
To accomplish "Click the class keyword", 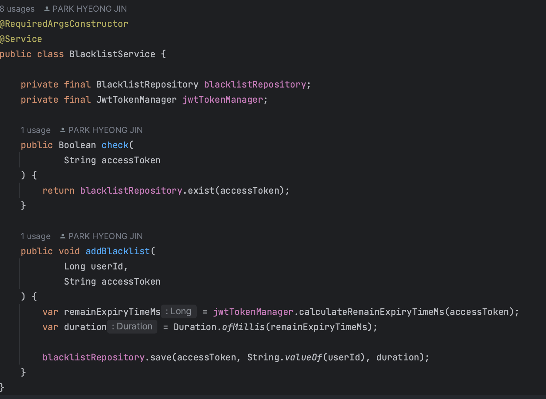I will [50, 54].
